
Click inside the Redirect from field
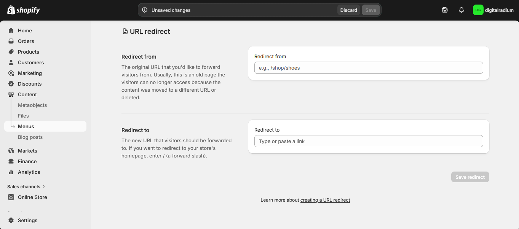pos(368,68)
